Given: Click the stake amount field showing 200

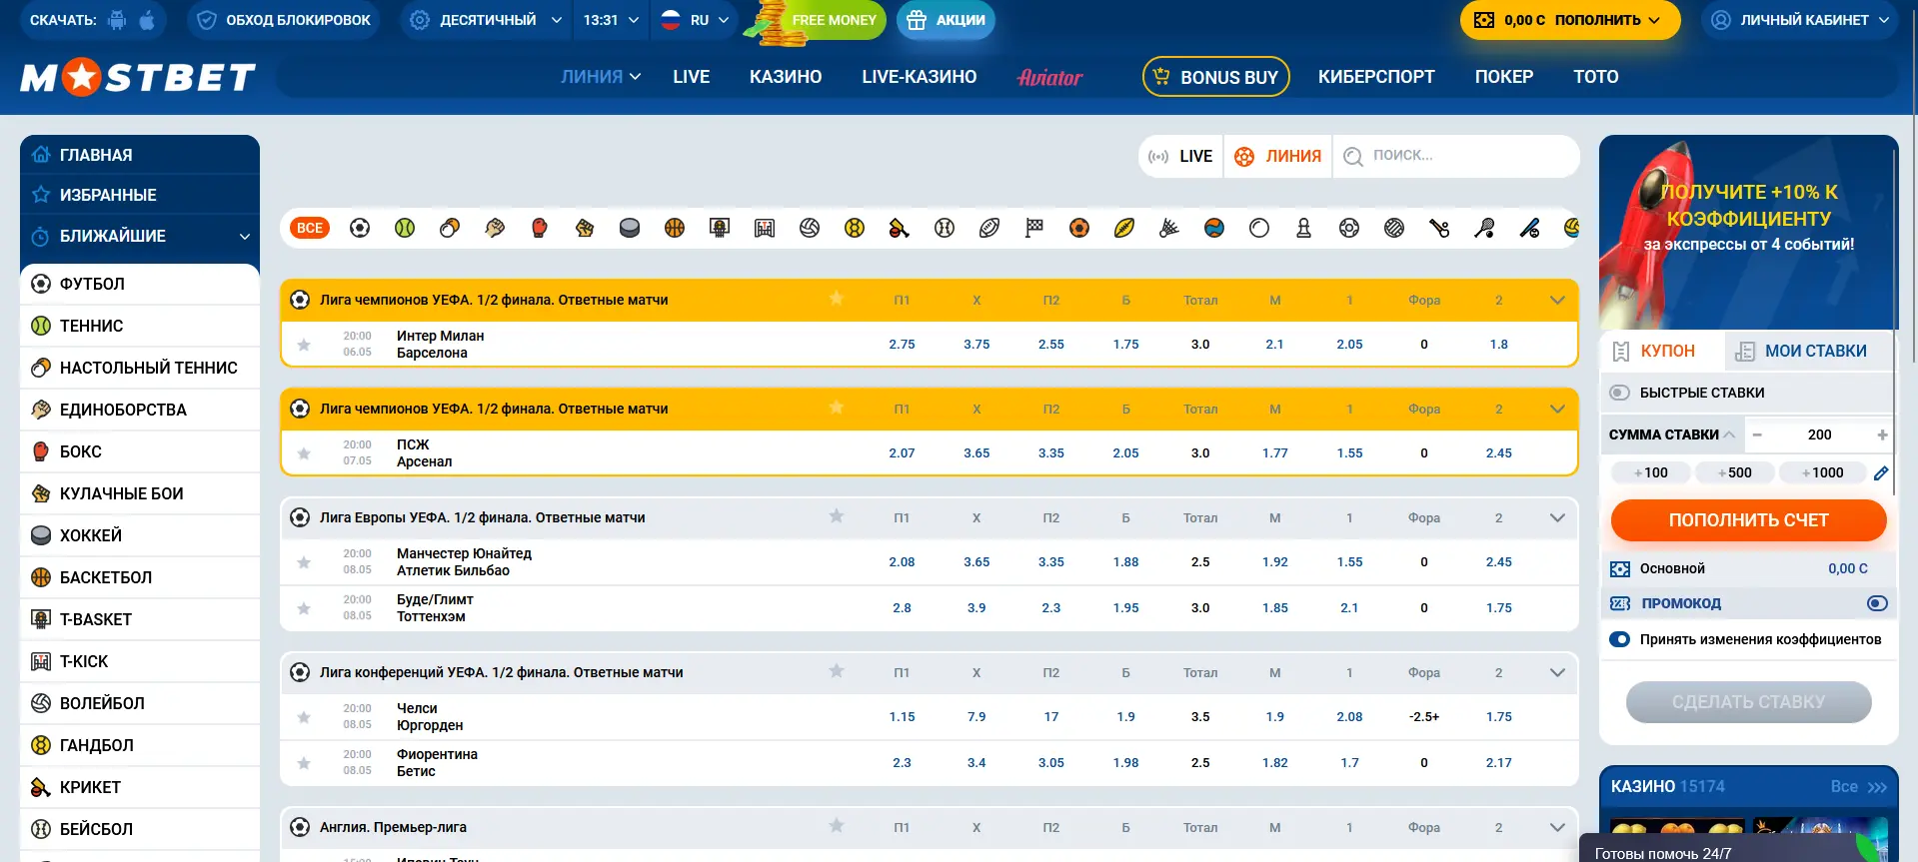Looking at the screenshot, I should point(1819,434).
